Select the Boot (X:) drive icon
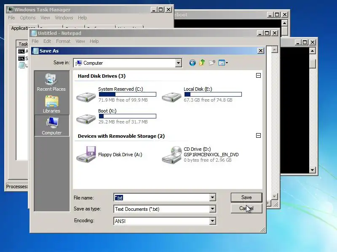 pyautogui.click(x=86, y=119)
